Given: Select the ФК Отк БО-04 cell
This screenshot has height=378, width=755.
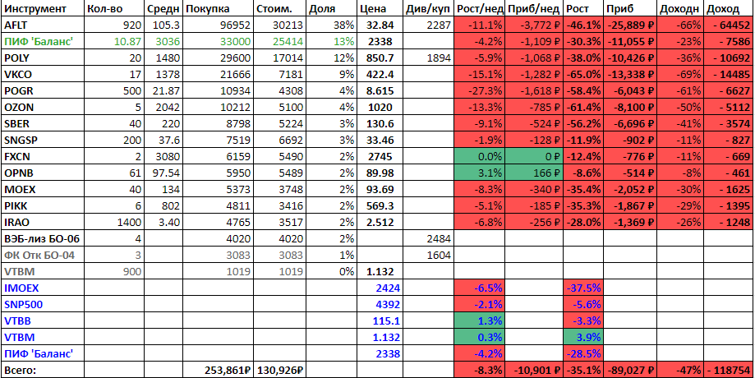Looking at the screenshot, I should (43, 256).
